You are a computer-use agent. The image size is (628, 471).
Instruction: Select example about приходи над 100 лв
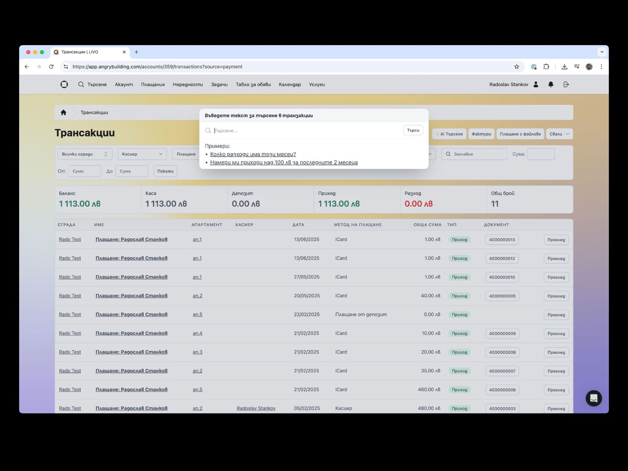[284, 163]
